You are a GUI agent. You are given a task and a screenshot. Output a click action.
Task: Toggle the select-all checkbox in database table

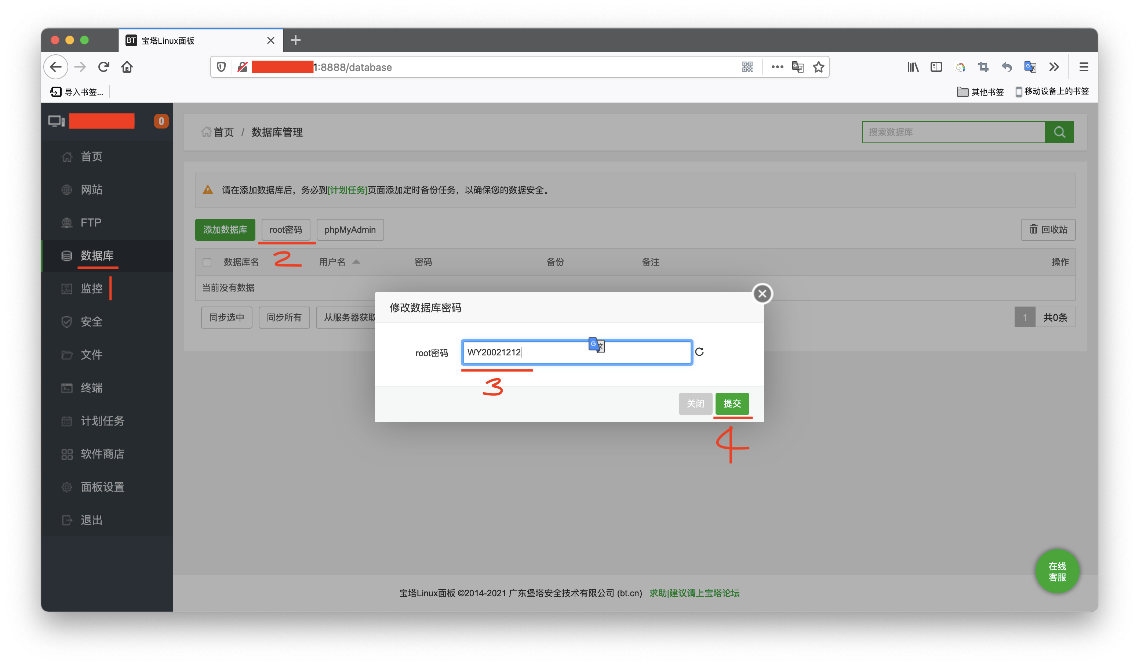tap(207, 262)
